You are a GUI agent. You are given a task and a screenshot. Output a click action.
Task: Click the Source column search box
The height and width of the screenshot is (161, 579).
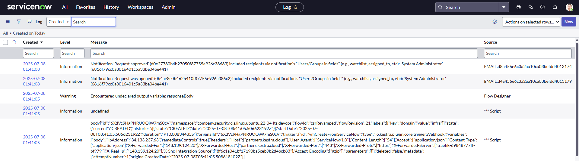pyautogui.click(x=528, y=53)
